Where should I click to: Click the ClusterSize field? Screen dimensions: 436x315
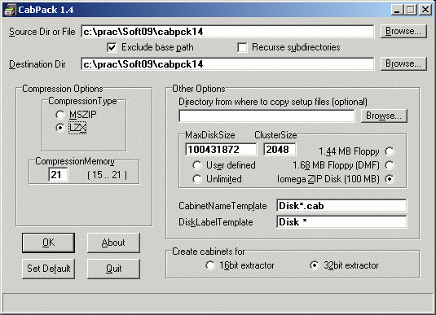[x=280, y=150]
